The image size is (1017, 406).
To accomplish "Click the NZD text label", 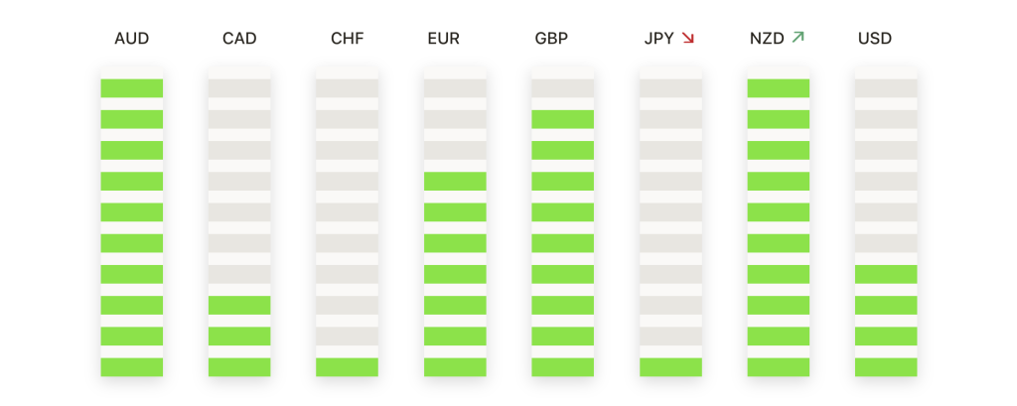I will pyautogui.click(x=767, y=39).
